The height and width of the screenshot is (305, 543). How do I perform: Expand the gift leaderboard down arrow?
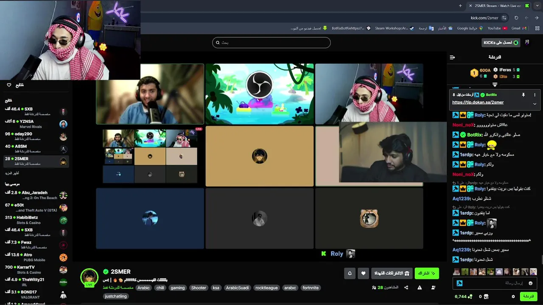coord(495,85)
